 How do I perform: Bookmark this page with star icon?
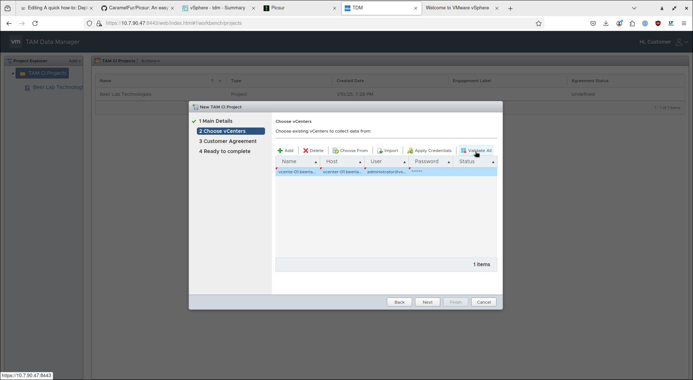(538, 23)
